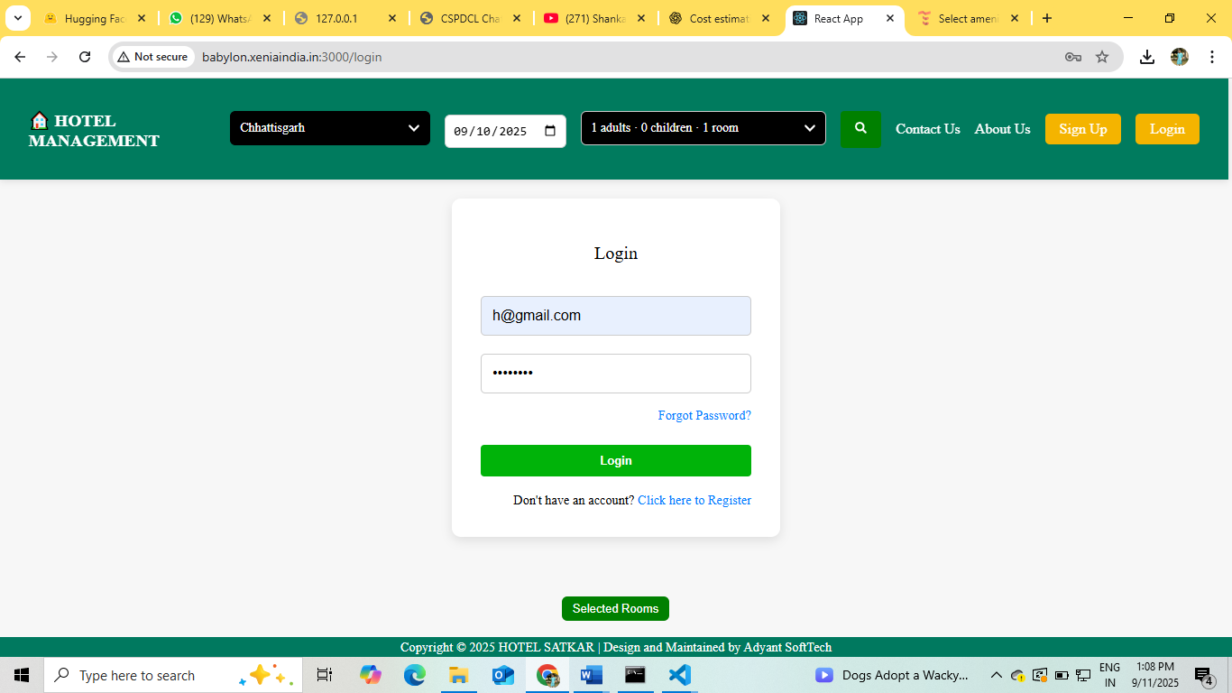Switch to the CSPDCL browser tab
Viewport: 1232px width, 693px height.
click(x=469, y=18)
